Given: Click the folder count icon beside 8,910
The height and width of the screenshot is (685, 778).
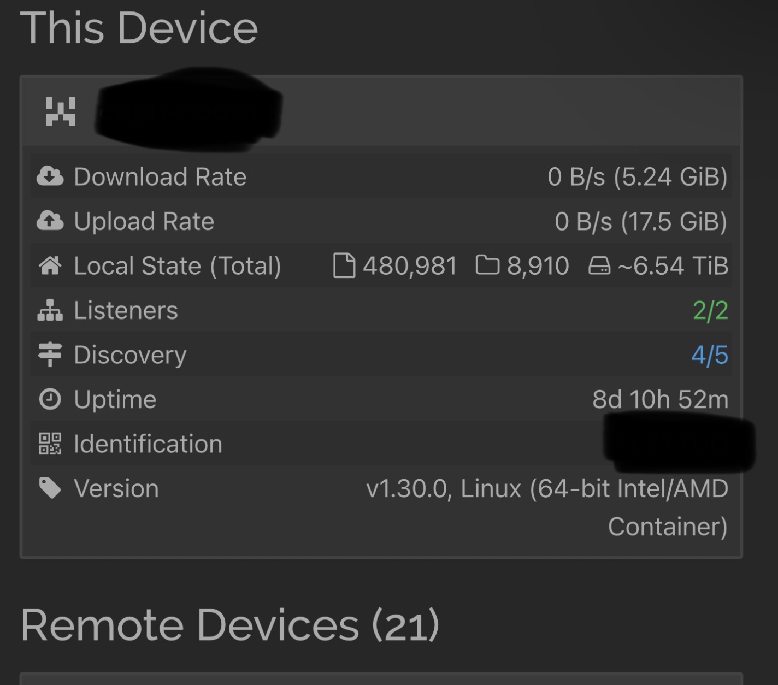Looking at the screenshot, I should tap(487, 266).
